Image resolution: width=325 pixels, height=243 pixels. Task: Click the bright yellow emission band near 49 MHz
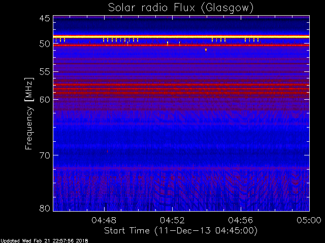click(x=181, y=37)
